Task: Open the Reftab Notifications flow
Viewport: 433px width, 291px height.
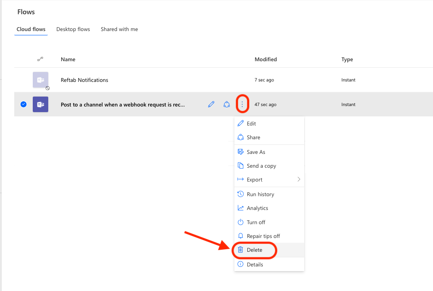Action: tap(84, 80)
